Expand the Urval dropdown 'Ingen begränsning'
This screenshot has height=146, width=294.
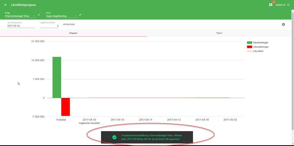click(x=62, y=16)
